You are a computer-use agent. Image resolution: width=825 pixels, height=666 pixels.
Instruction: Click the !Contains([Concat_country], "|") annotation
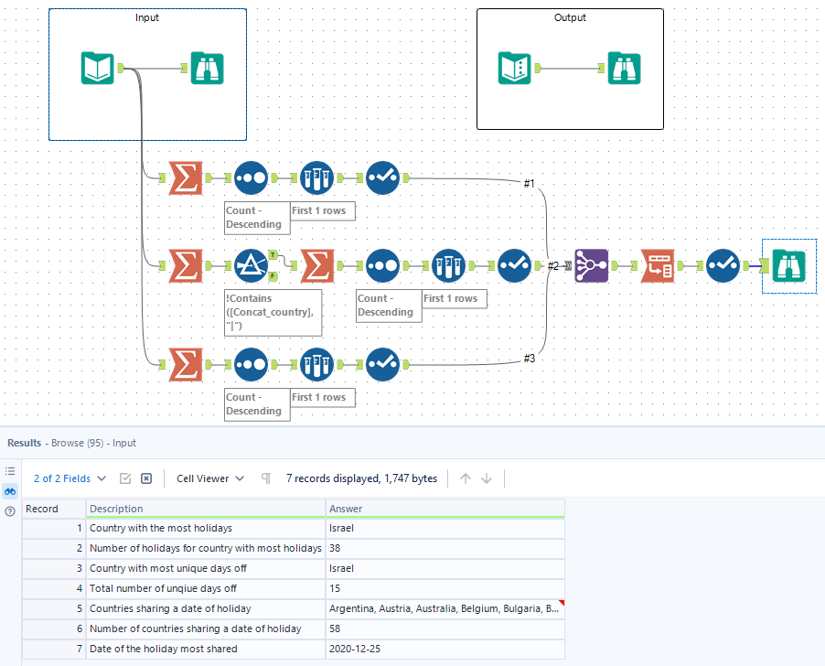[x=273, y=313]
